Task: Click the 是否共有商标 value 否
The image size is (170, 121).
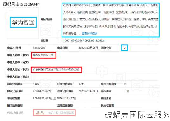Action: tap(125, 84)
